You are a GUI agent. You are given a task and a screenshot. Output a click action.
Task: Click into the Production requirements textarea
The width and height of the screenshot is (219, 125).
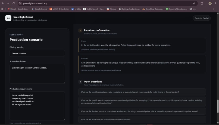(37, 106)
